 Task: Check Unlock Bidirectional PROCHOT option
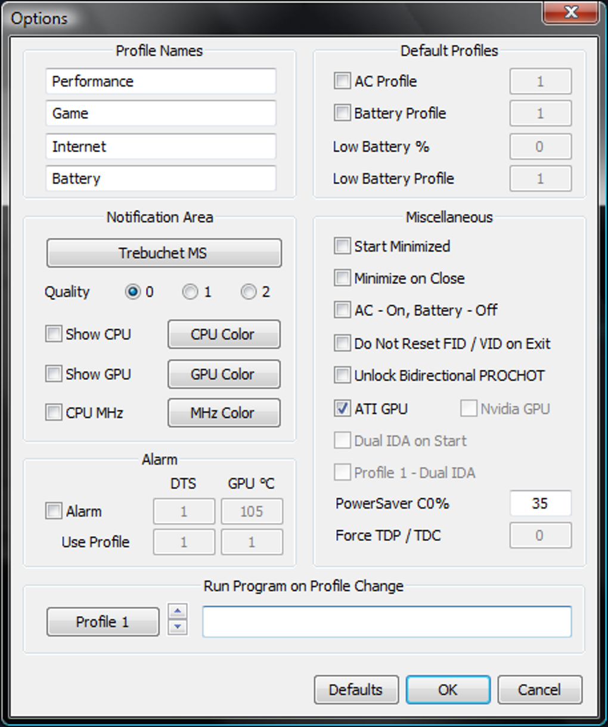click(x=342, y=375)
